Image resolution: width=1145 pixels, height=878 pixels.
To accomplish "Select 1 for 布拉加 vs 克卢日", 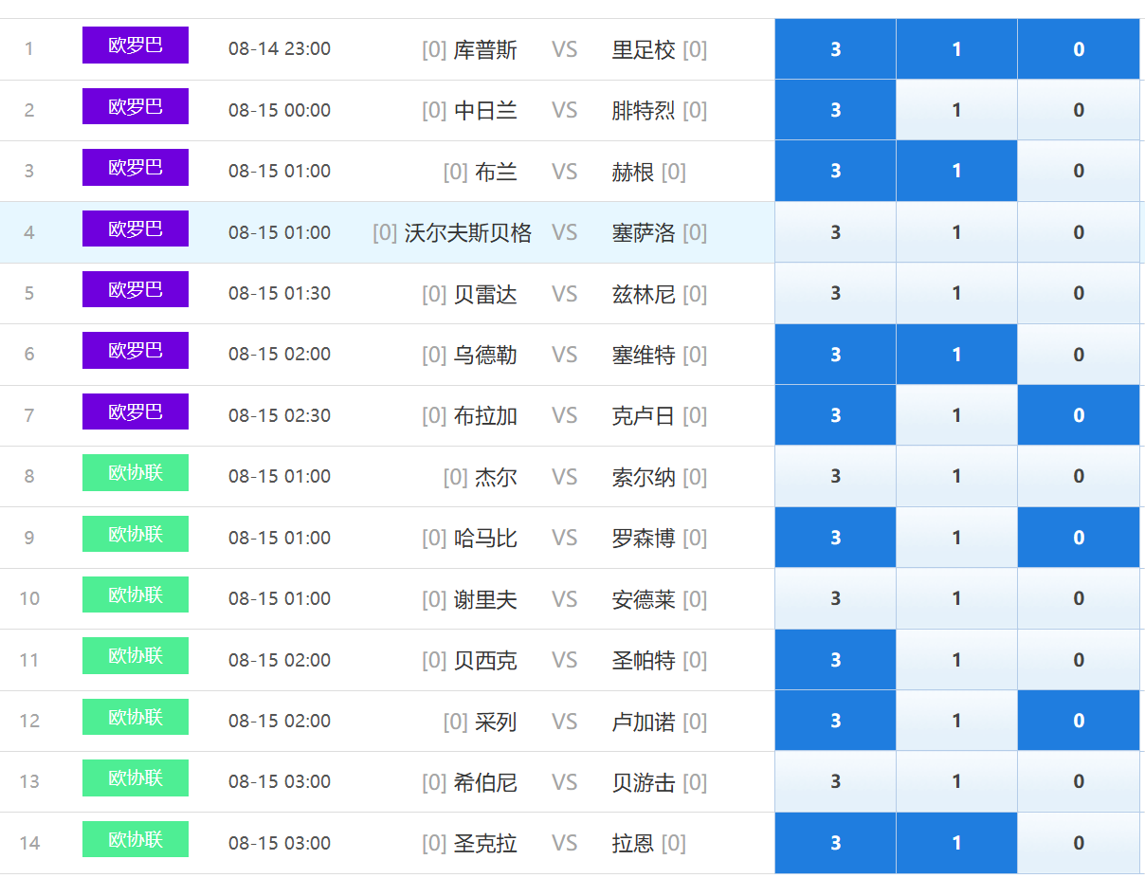I will [x=956, y=415].
